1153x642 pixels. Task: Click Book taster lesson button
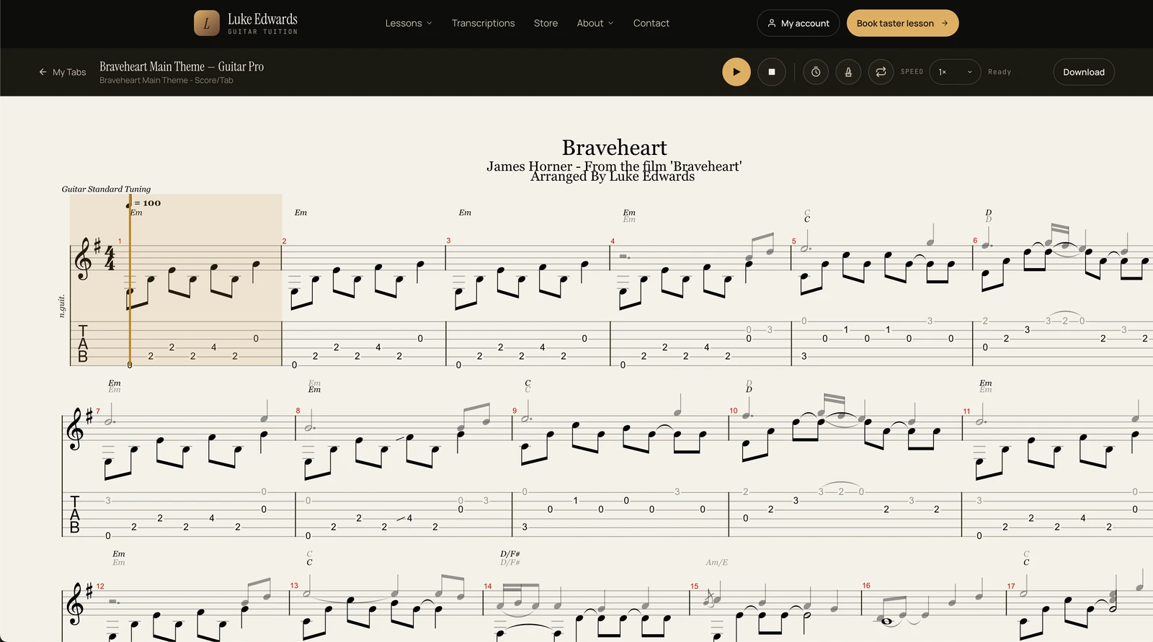pos(902,23)
